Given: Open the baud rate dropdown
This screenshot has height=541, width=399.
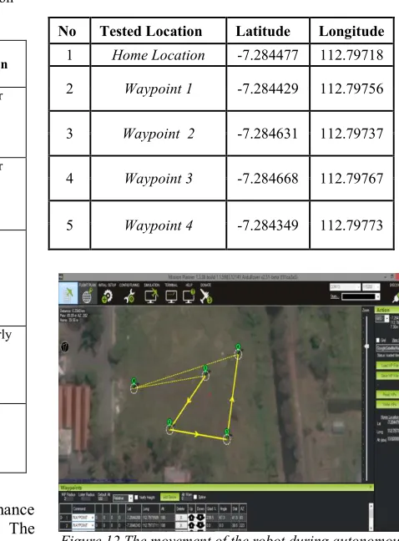Looking at the screenshot, I should pyautogui.click(x=371, y=287).
